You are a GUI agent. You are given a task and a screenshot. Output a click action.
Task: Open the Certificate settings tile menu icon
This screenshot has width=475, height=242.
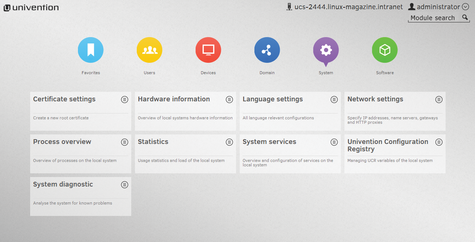pos(125,100)
